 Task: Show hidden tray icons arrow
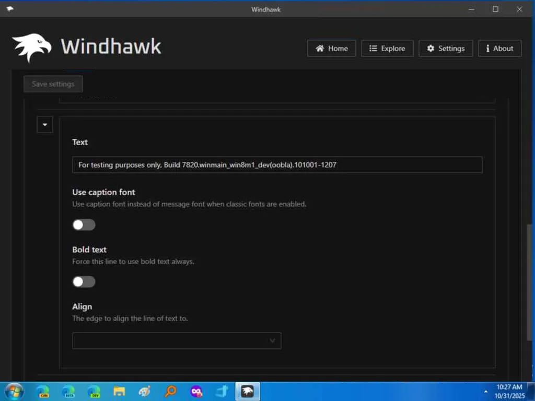coord(485,392)
